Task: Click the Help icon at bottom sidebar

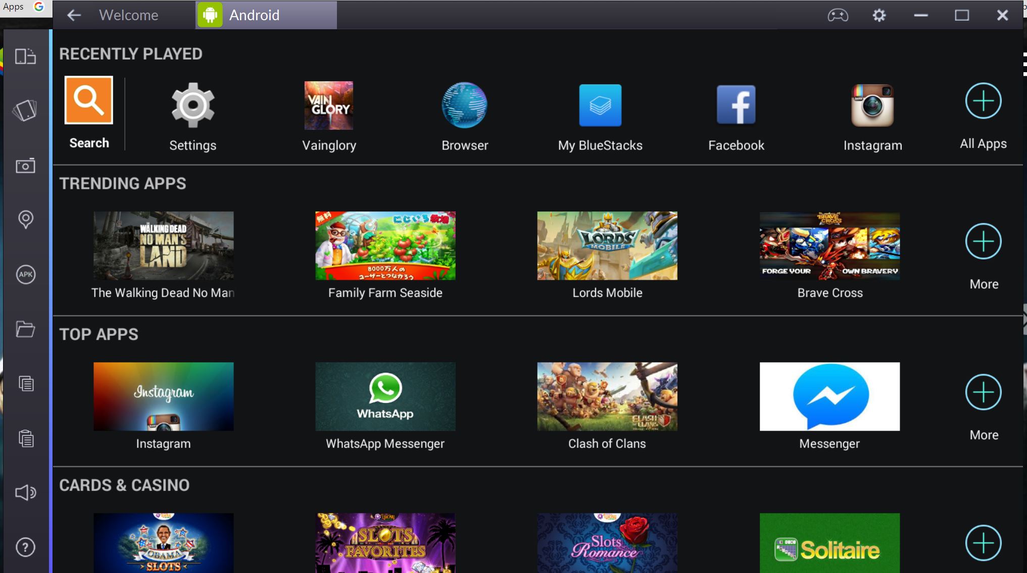Action: point(26,547)
